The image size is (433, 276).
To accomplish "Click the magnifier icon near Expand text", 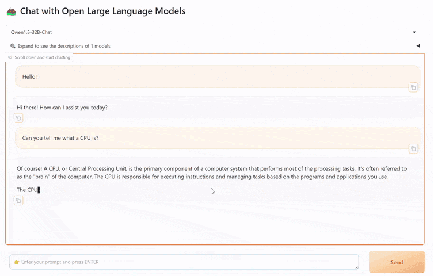I will (13, 46).
